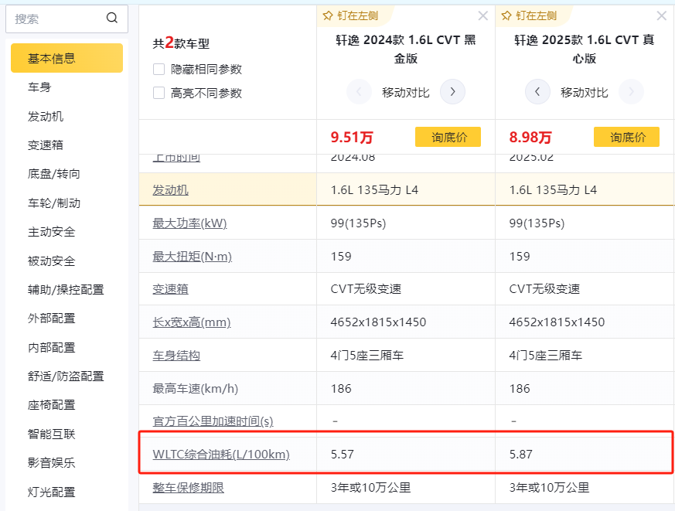Open the 官方百公里加速时间(s) link
675x511 pixels.
pos(213,421)
